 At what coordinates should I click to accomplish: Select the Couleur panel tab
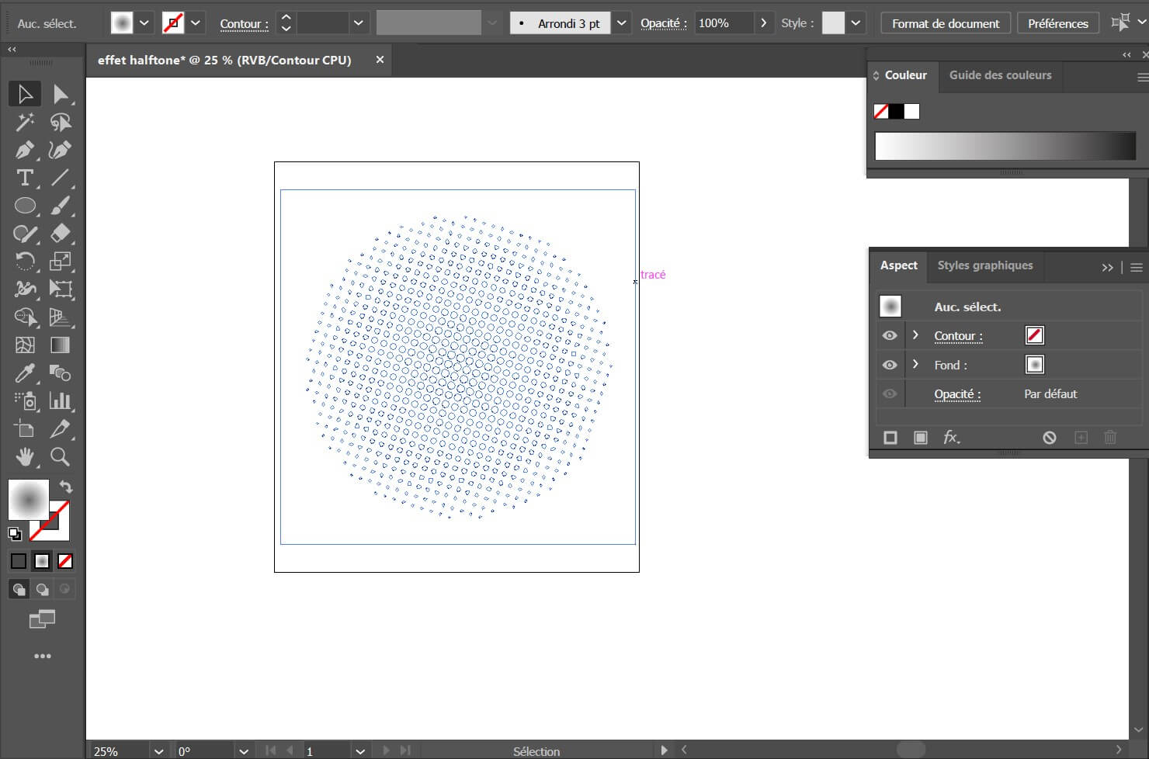pos(905,75)
